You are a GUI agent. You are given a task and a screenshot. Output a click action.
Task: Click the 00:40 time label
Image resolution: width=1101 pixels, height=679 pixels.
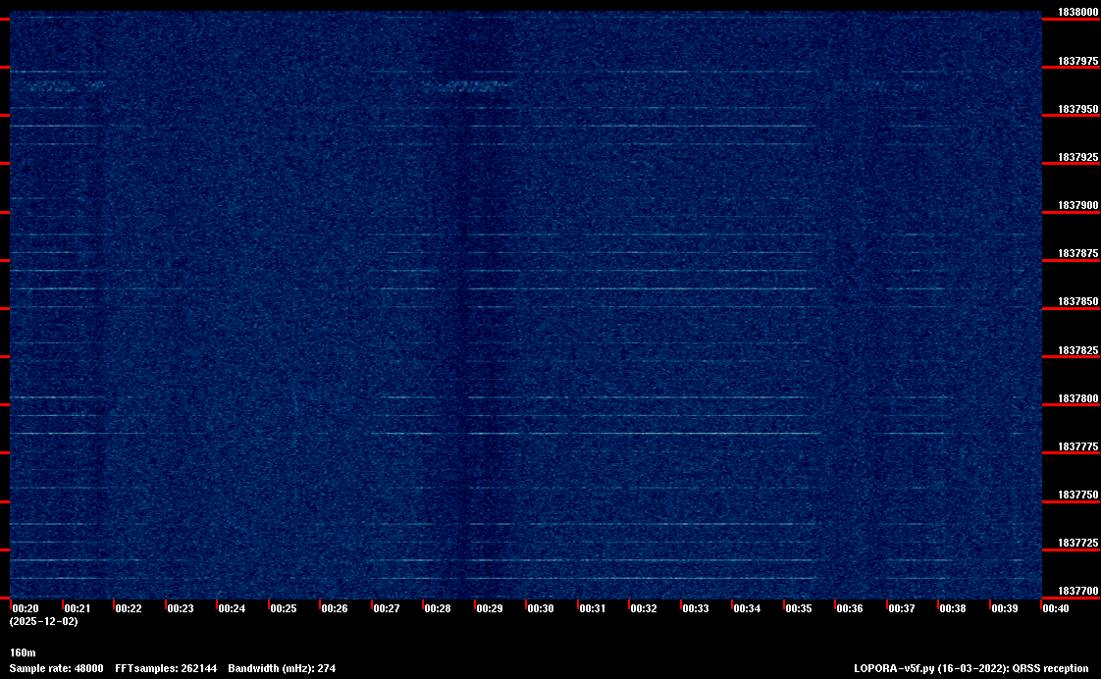coord(1055,608)
